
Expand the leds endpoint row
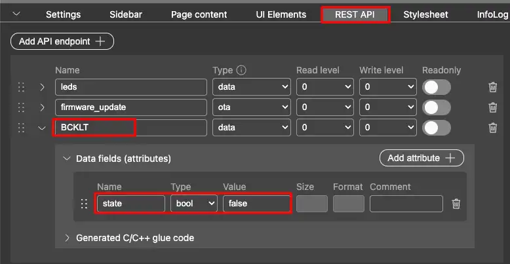pos(43,87)
